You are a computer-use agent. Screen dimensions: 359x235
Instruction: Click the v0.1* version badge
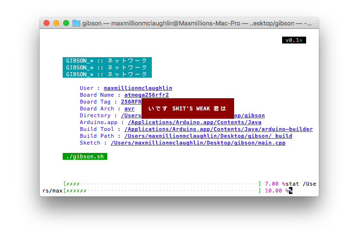tap(294, 40)
